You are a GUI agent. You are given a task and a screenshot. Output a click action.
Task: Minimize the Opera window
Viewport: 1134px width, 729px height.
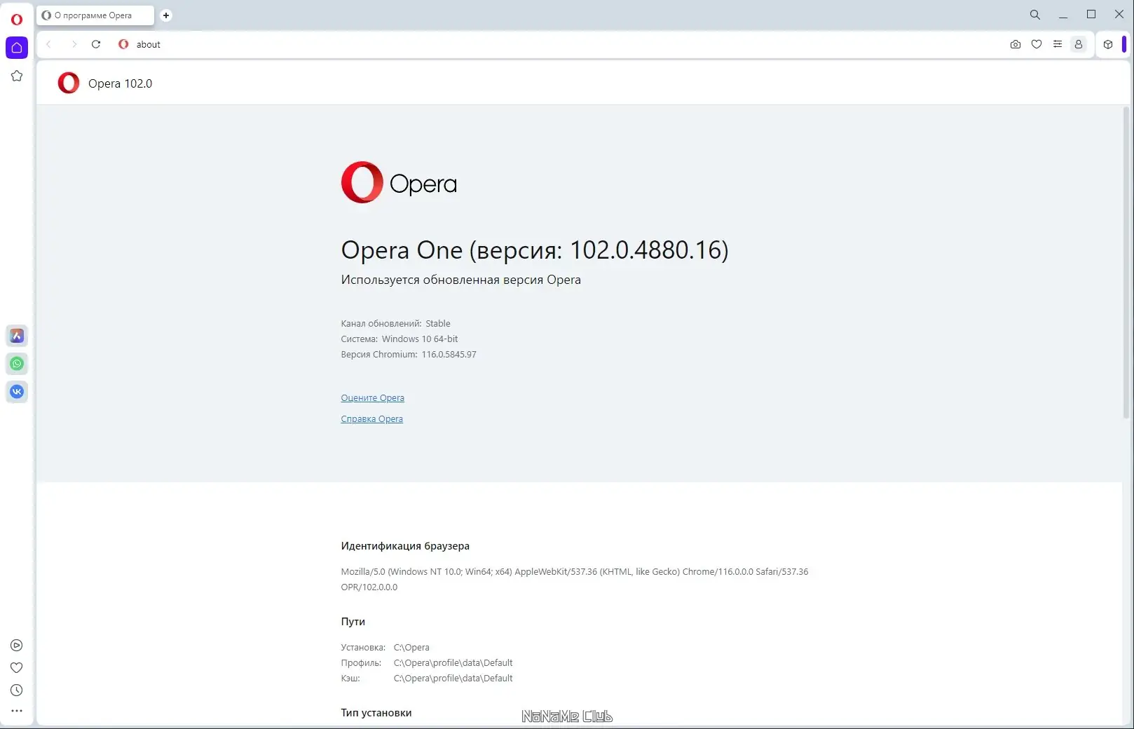[x=1063, y=15]
